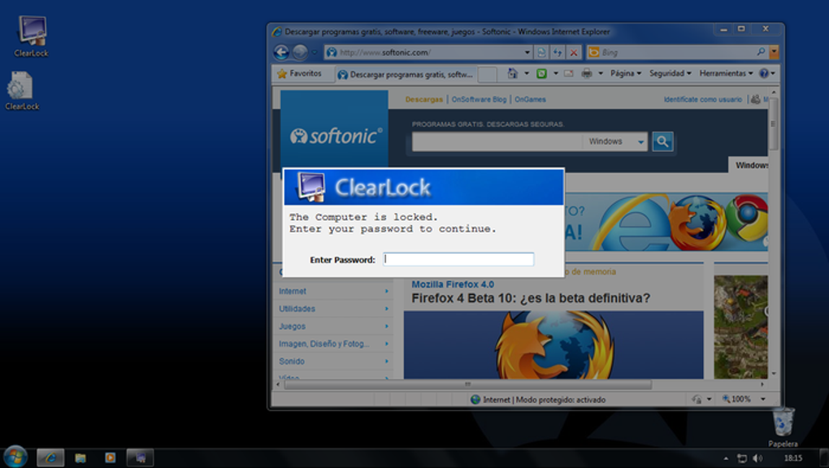
Task: Stop loading with the red X button
Action: [x=574, y=52]
